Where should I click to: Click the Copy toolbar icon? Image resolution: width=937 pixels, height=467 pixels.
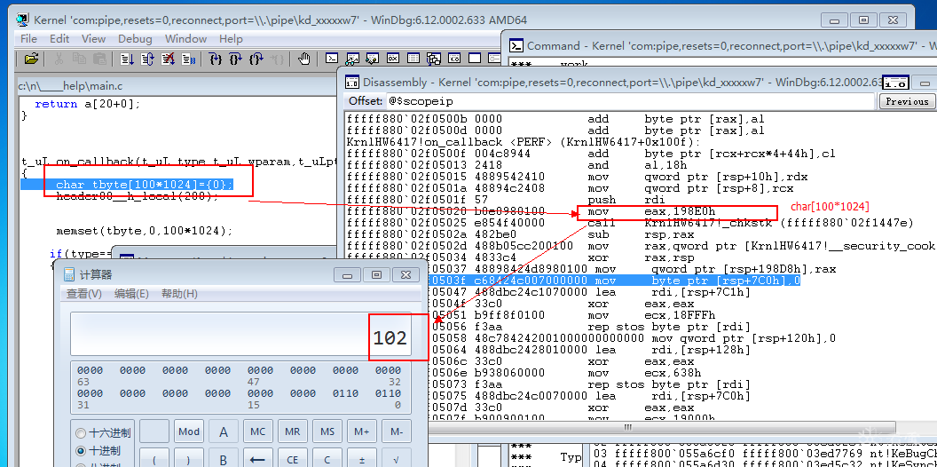(79, 59)
